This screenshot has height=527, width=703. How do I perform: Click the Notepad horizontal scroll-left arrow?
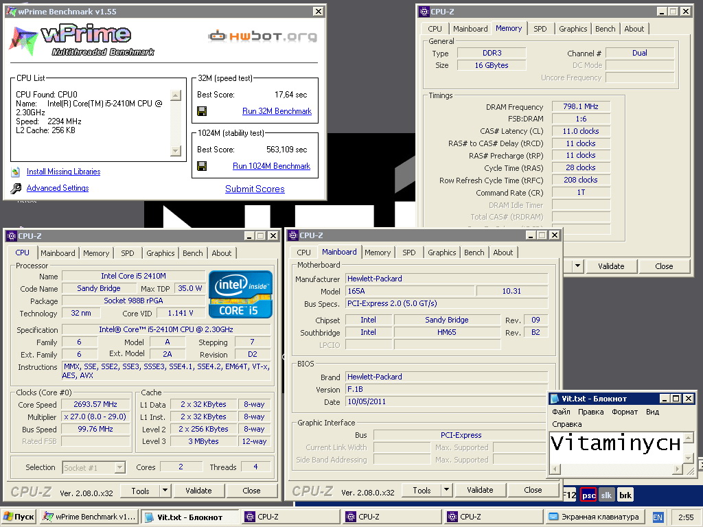(555, 469)
